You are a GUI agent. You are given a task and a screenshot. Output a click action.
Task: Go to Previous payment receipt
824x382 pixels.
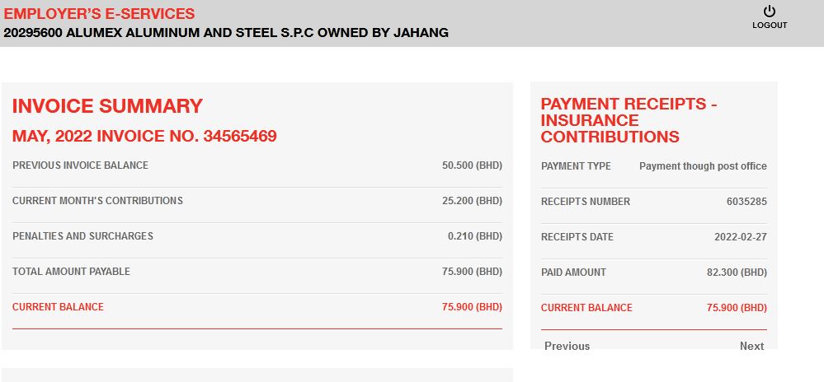pyautogui.click(x=567, y=346)
